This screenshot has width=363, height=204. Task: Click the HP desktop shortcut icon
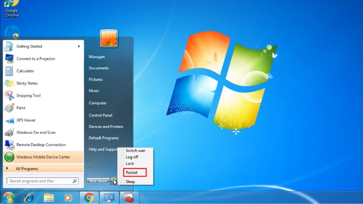(x=12, y=31)
